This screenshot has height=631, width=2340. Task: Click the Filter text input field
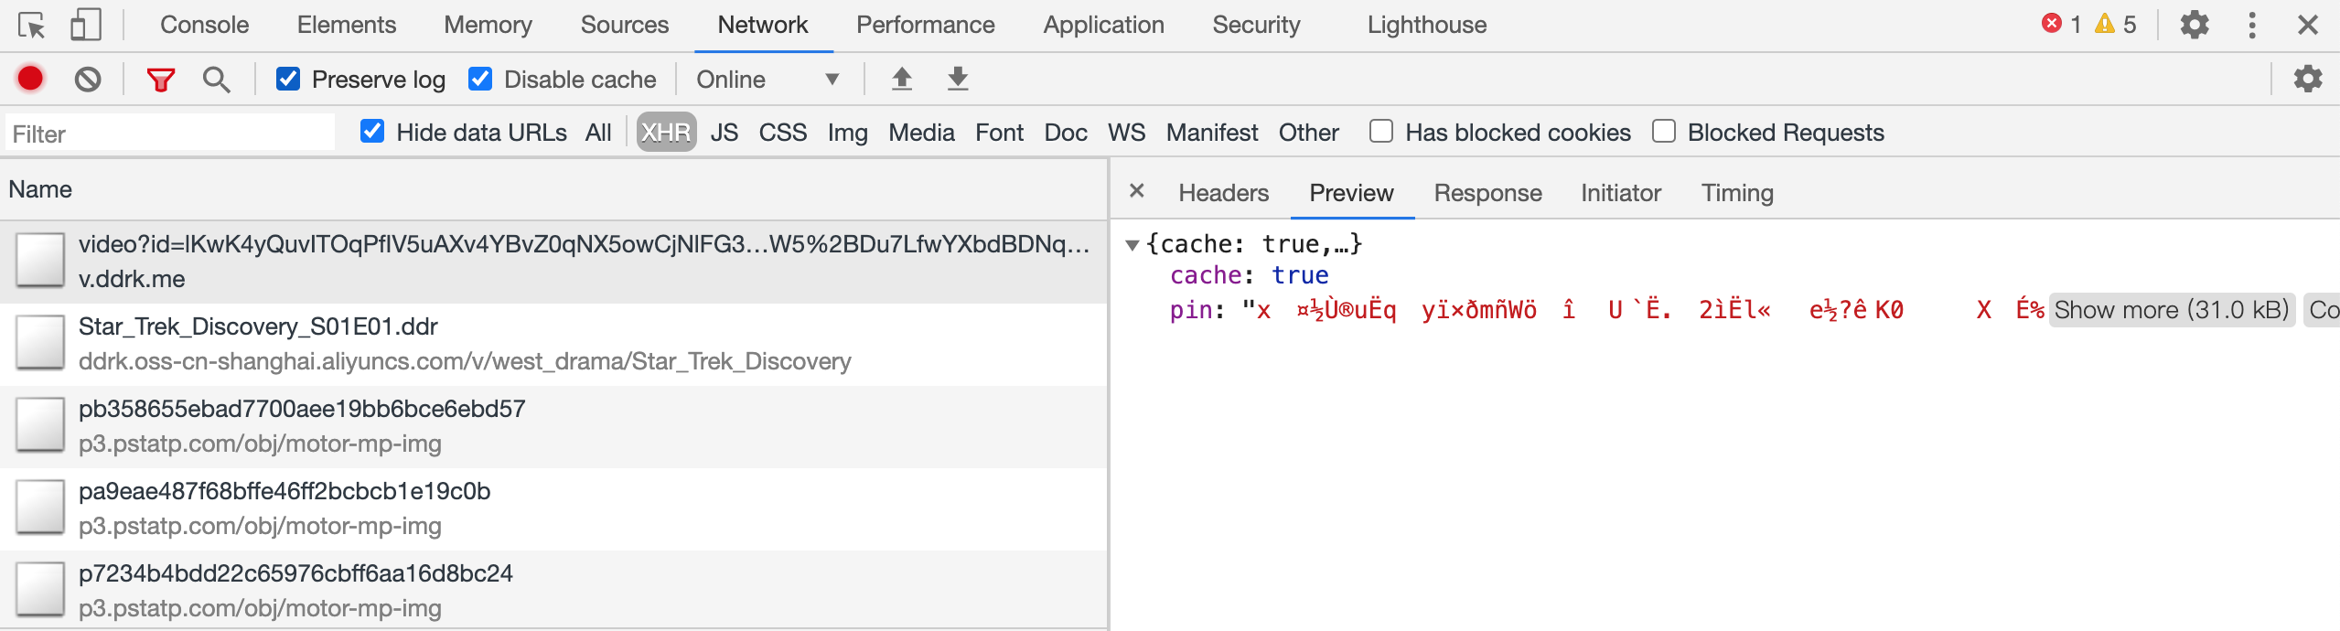pos(170,134)
